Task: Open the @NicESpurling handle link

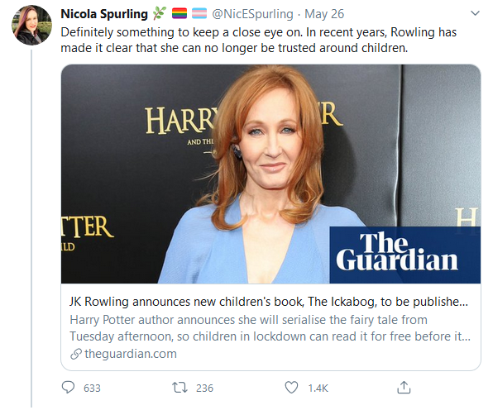Action: coord(252,14)
